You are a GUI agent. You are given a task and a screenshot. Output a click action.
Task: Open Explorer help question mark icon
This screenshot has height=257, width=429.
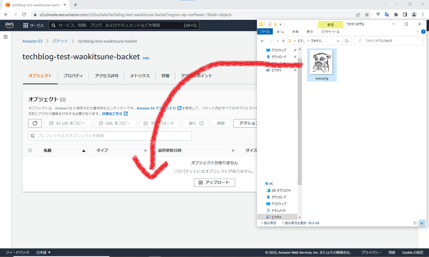(x=423, y=32)
